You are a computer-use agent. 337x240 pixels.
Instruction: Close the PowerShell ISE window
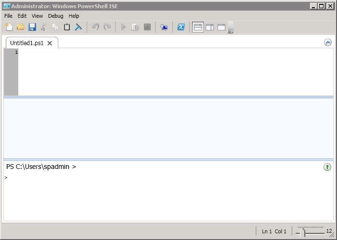(330, 6)
